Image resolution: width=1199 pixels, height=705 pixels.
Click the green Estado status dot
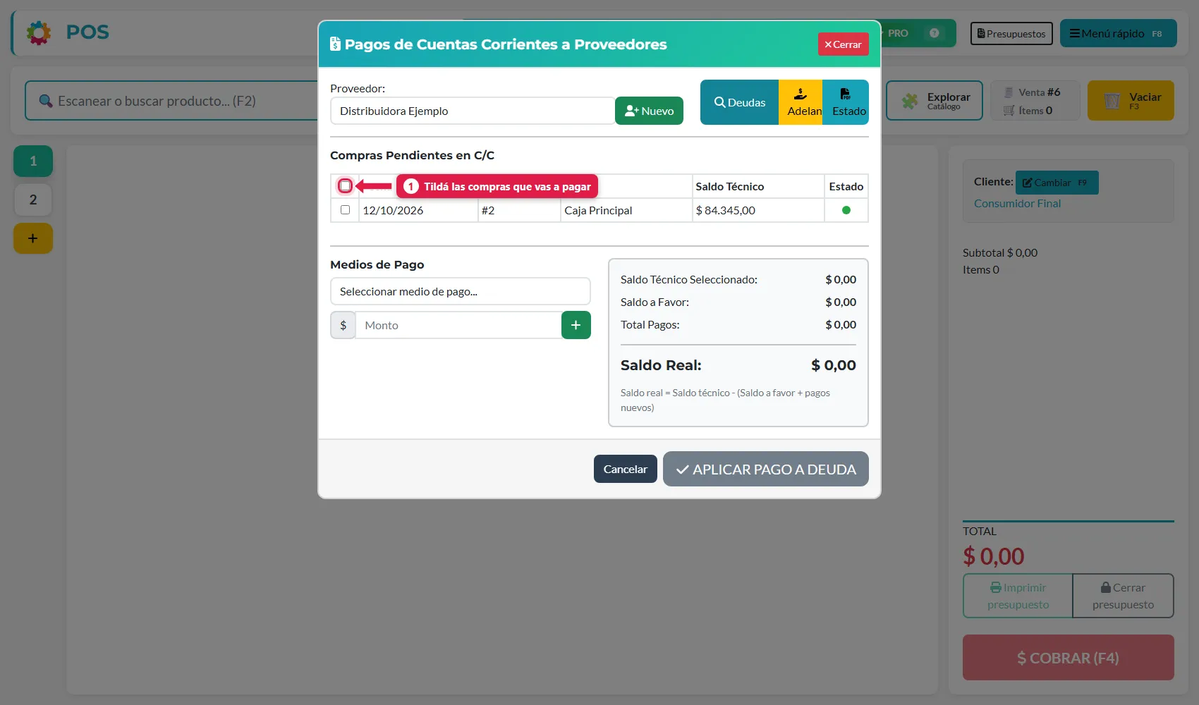[x=846, y=210]
